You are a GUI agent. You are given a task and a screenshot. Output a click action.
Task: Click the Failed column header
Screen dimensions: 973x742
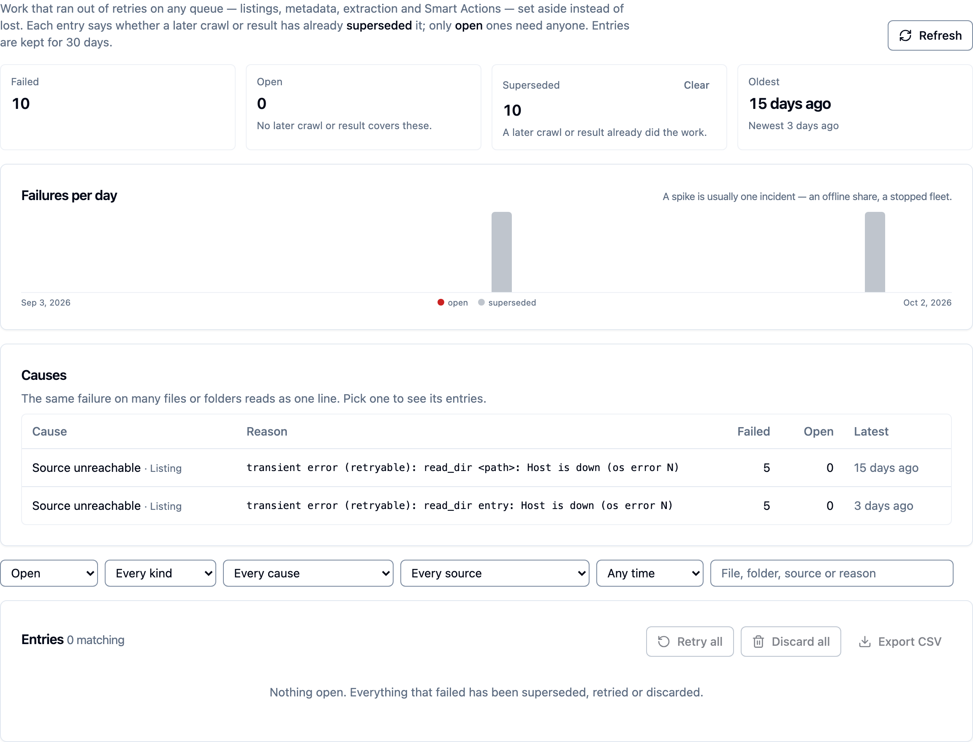753,431
